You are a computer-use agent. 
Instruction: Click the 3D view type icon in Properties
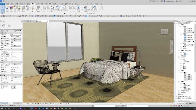(x=4, y=26)
